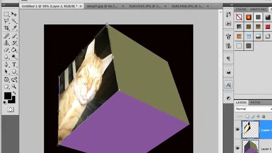Open the Clone Source panel icon
272x153 pixels.
pyautogui.click(x=228, y=45)
